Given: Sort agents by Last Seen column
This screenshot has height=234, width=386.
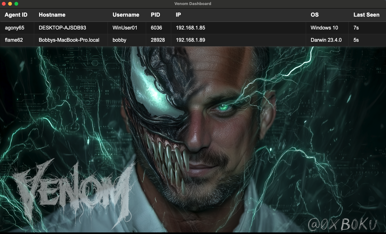Looking at the screenshot, I should pyautogui.click(x=366, y=15).
